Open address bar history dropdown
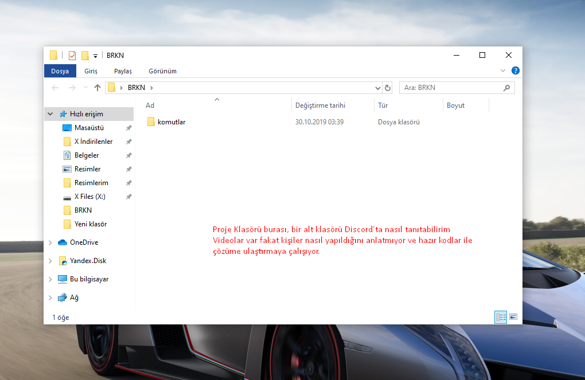Image resolution: width=585 pixels, height=380 pixels. [377, 88]
